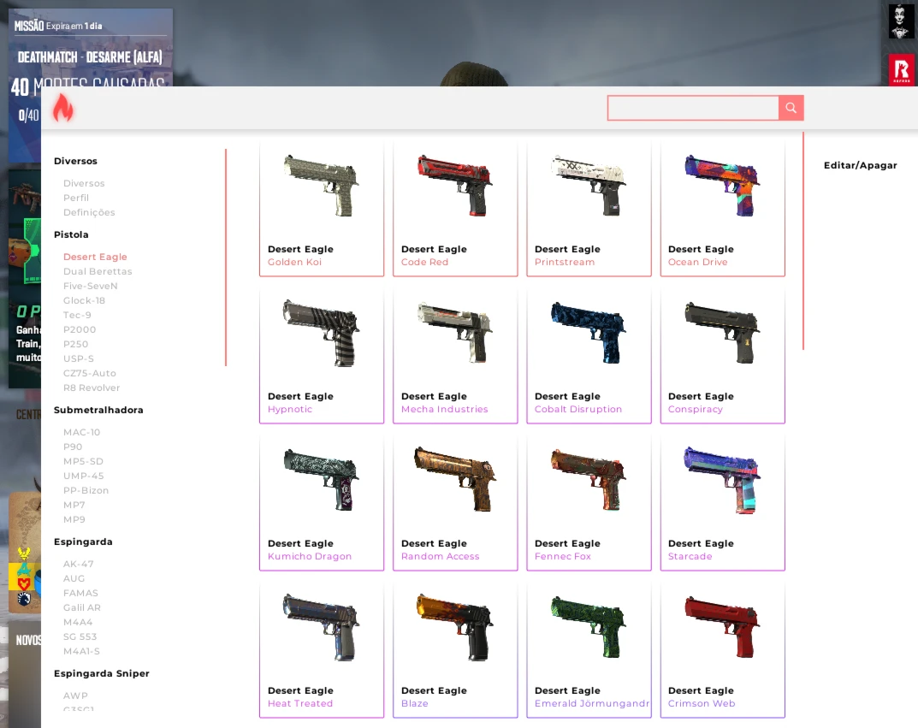Screen dimensions: 918x728
Task: Choose M4A1-S from the rifle list
Action: click(81, 651)
